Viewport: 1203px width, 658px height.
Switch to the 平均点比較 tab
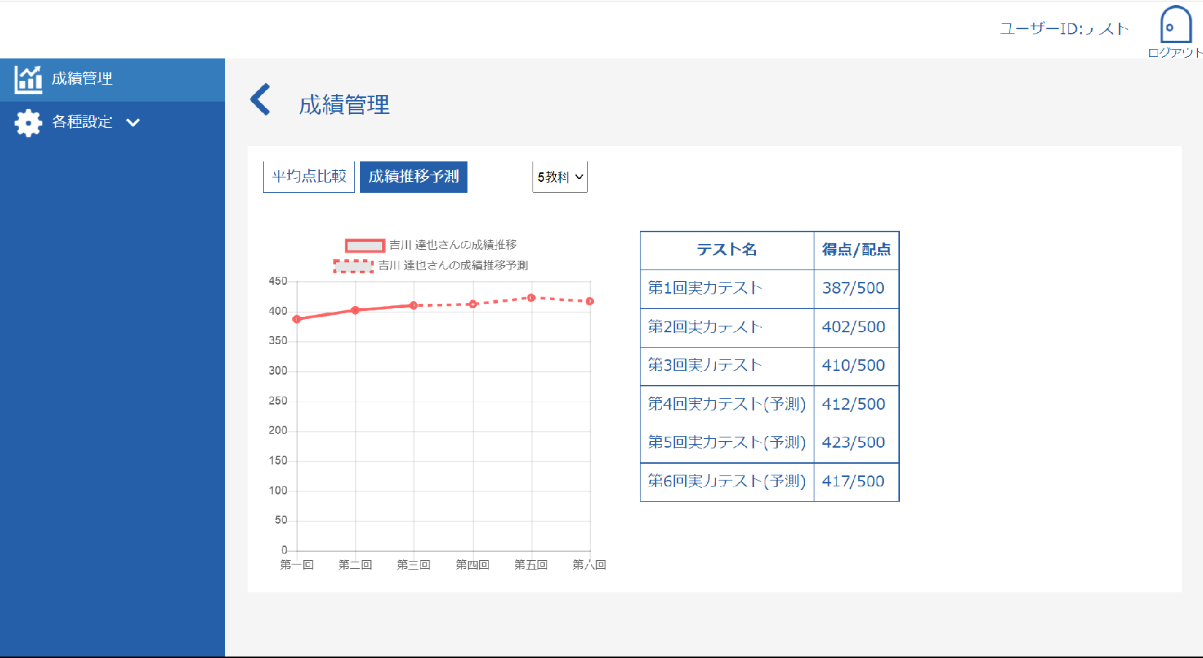click(309, 177)
